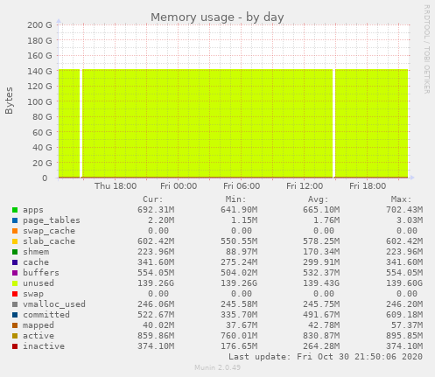Click the inactive dark red swatch

click(15, 346)
